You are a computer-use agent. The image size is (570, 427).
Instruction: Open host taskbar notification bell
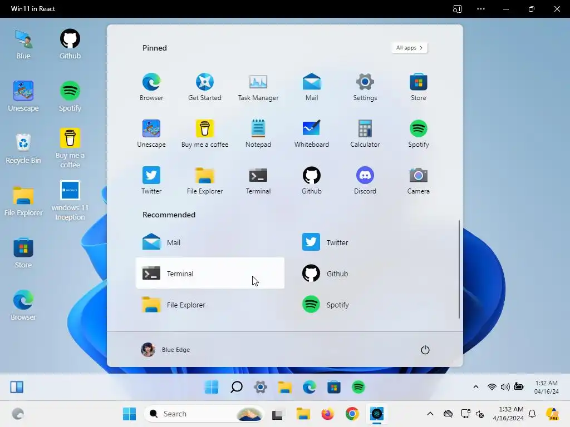[532, 414]
